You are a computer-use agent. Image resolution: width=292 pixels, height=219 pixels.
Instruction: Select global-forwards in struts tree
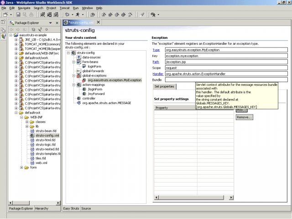pos(93,71)
